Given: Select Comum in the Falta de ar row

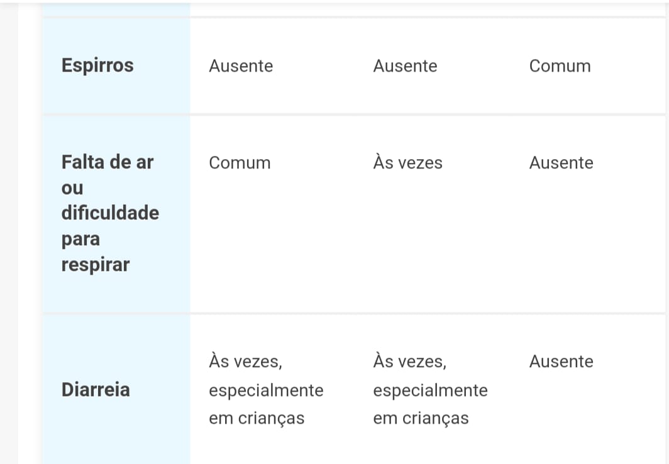Looking at the screenshot, I should pos(240,163).
